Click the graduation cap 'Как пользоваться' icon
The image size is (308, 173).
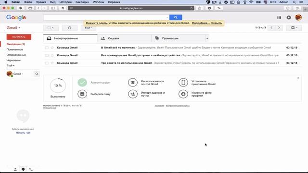click(133, 82)
